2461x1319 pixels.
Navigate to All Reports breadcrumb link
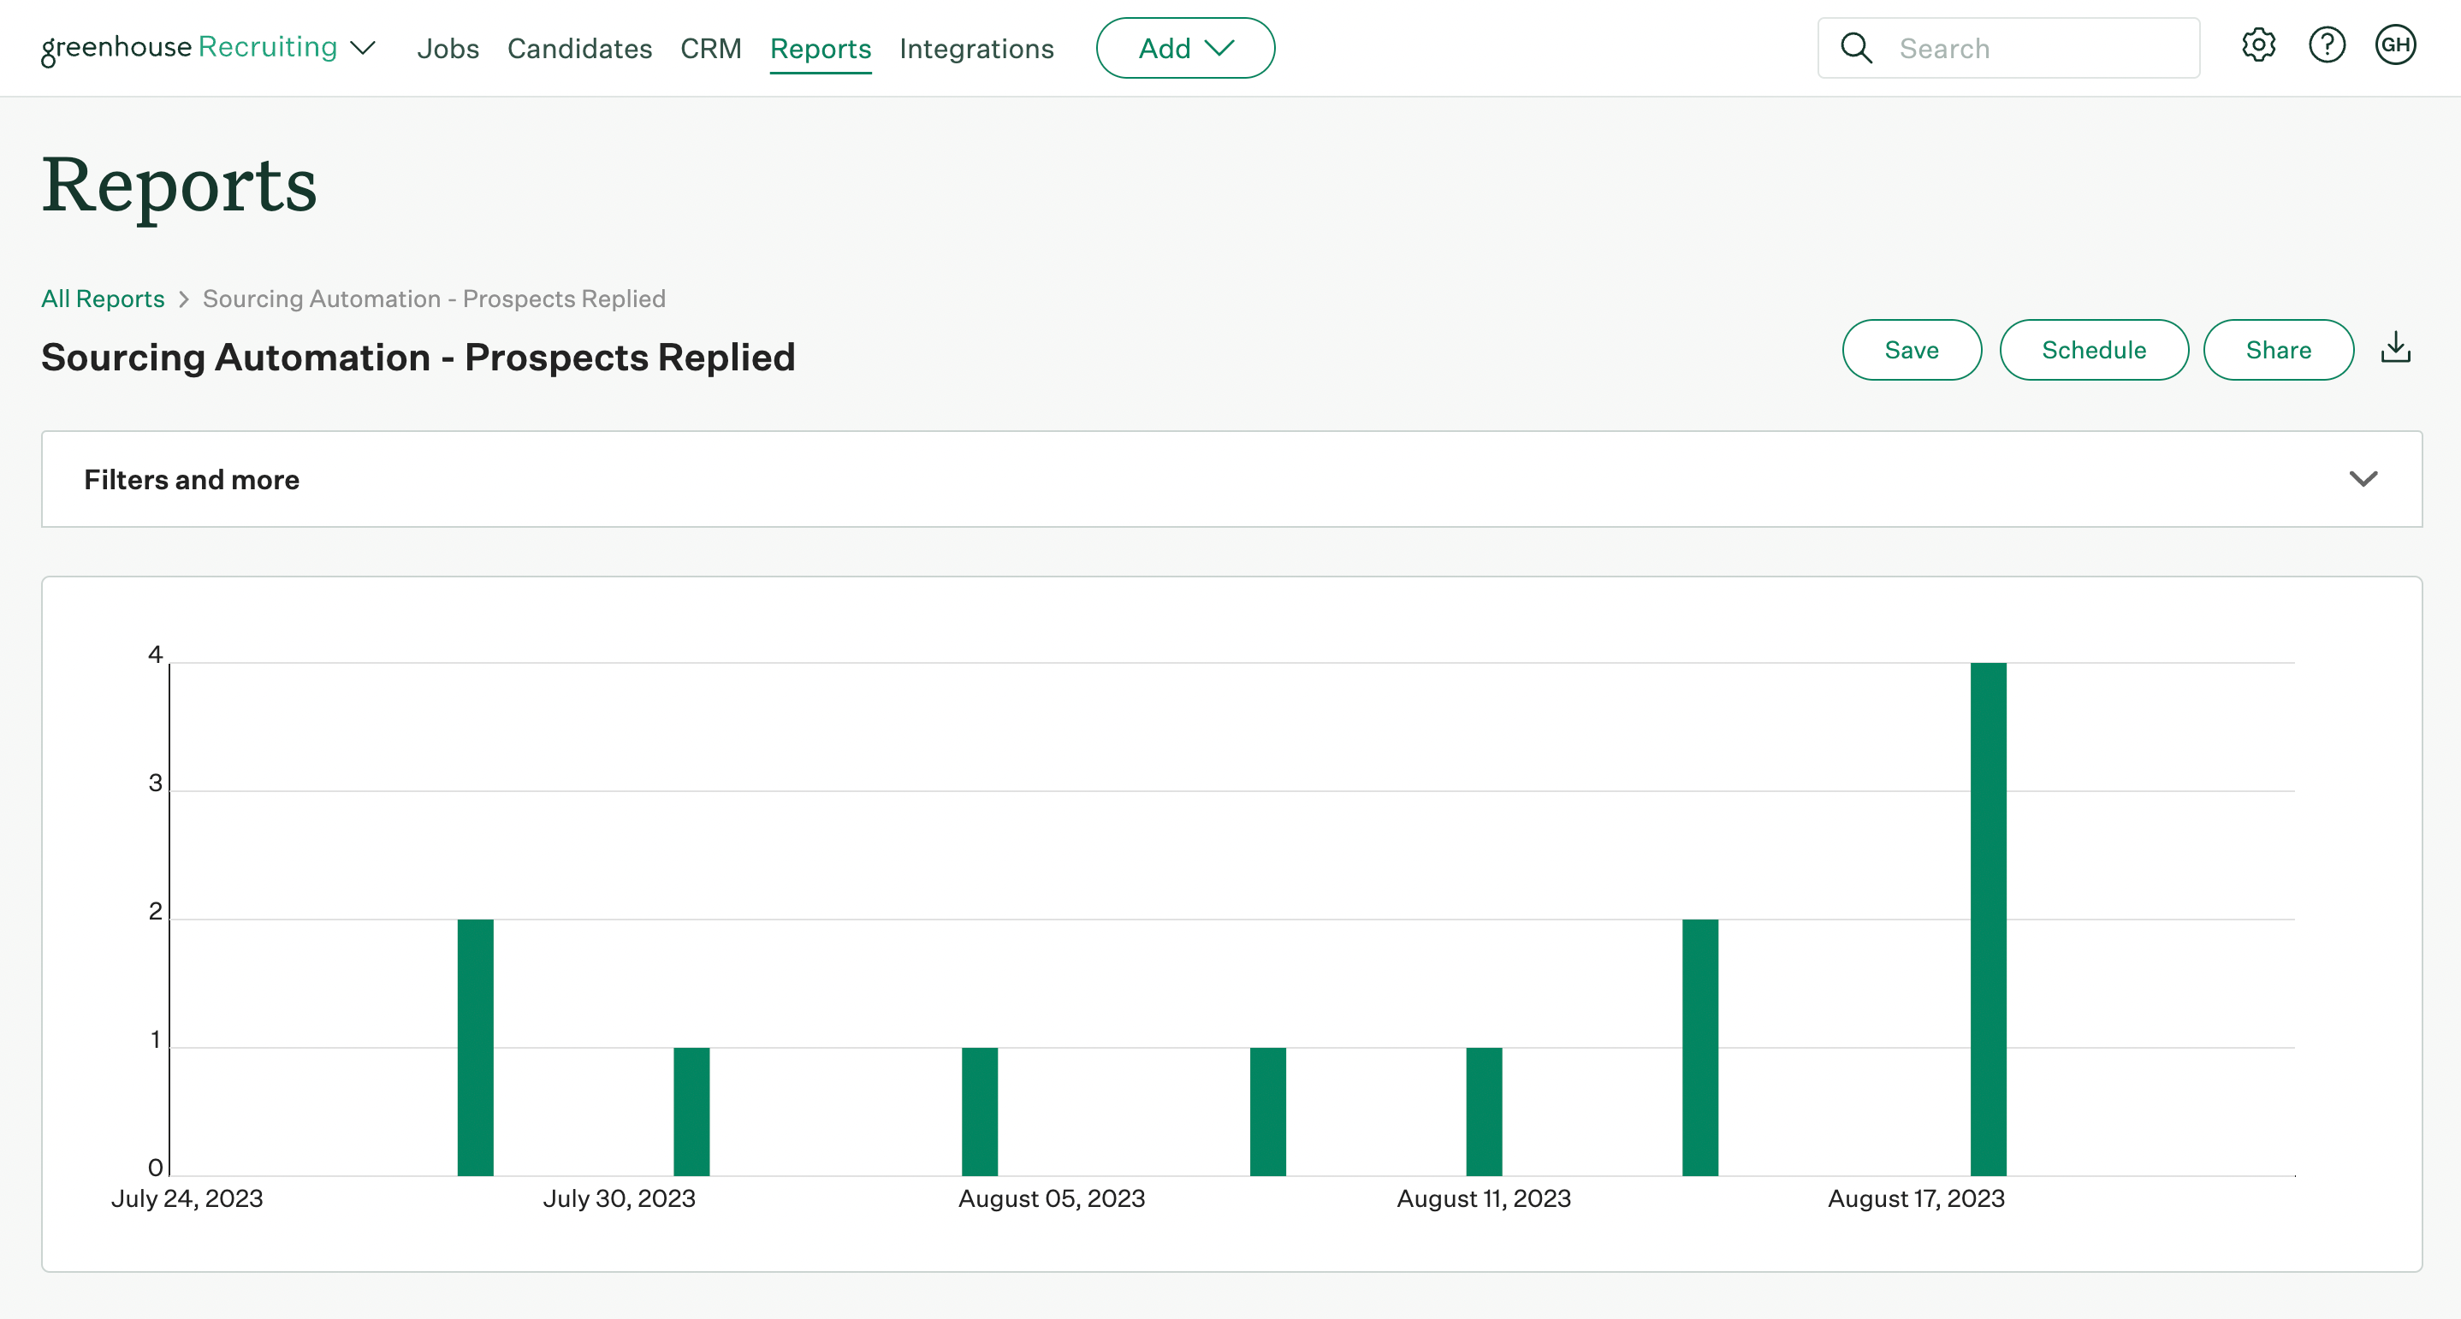(x=103, y=298)
